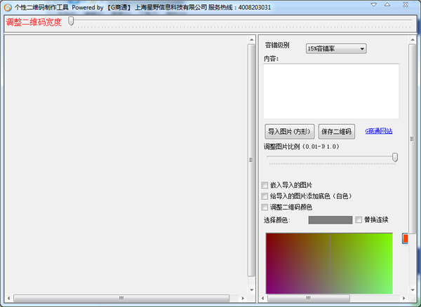
Task: Click the app icon in title bar
Action: [x=7, y=6]
